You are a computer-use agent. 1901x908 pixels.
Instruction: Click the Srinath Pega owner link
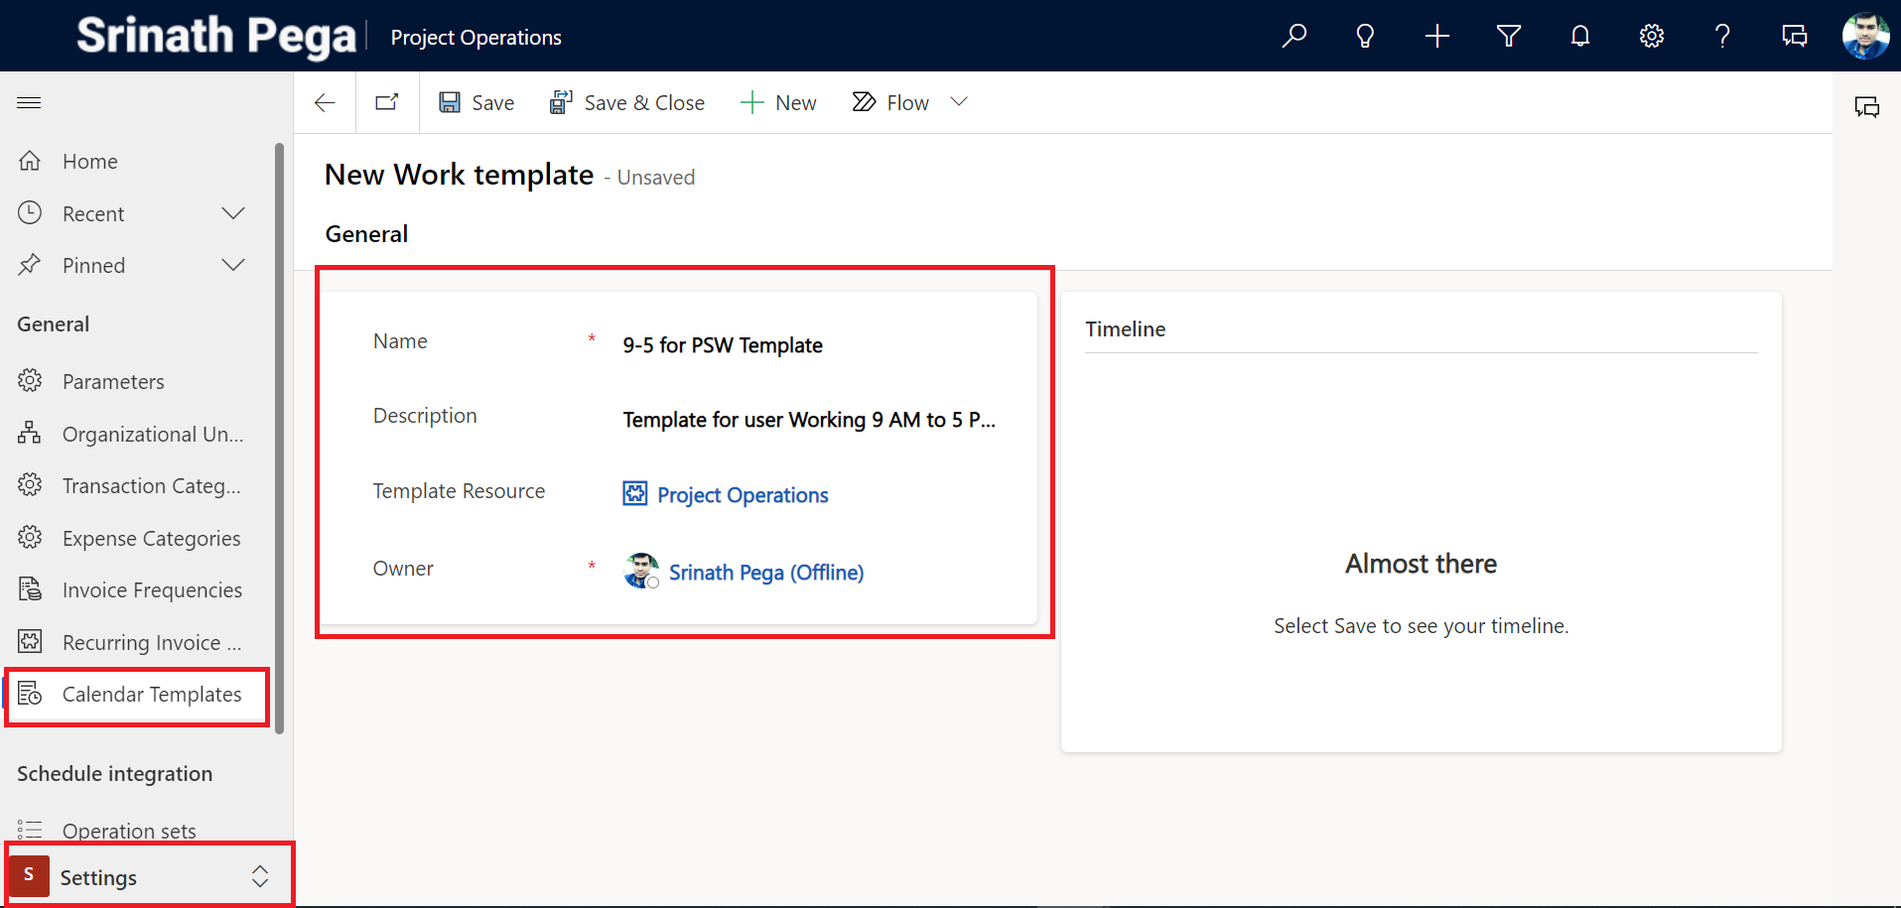point(765,573)
